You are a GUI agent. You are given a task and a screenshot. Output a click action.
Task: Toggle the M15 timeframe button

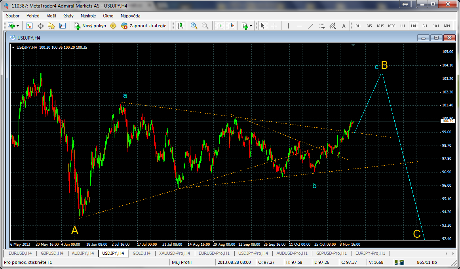coord(380,26)
